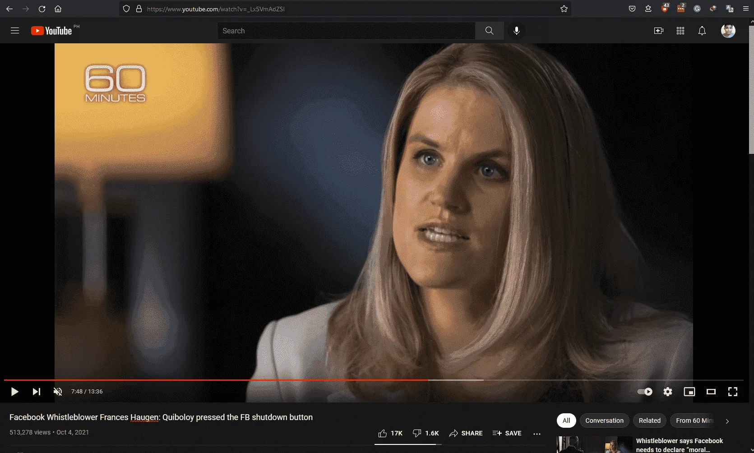Select the All filter chip
Screen dimensions: 754x453
[x=566, y=421]
